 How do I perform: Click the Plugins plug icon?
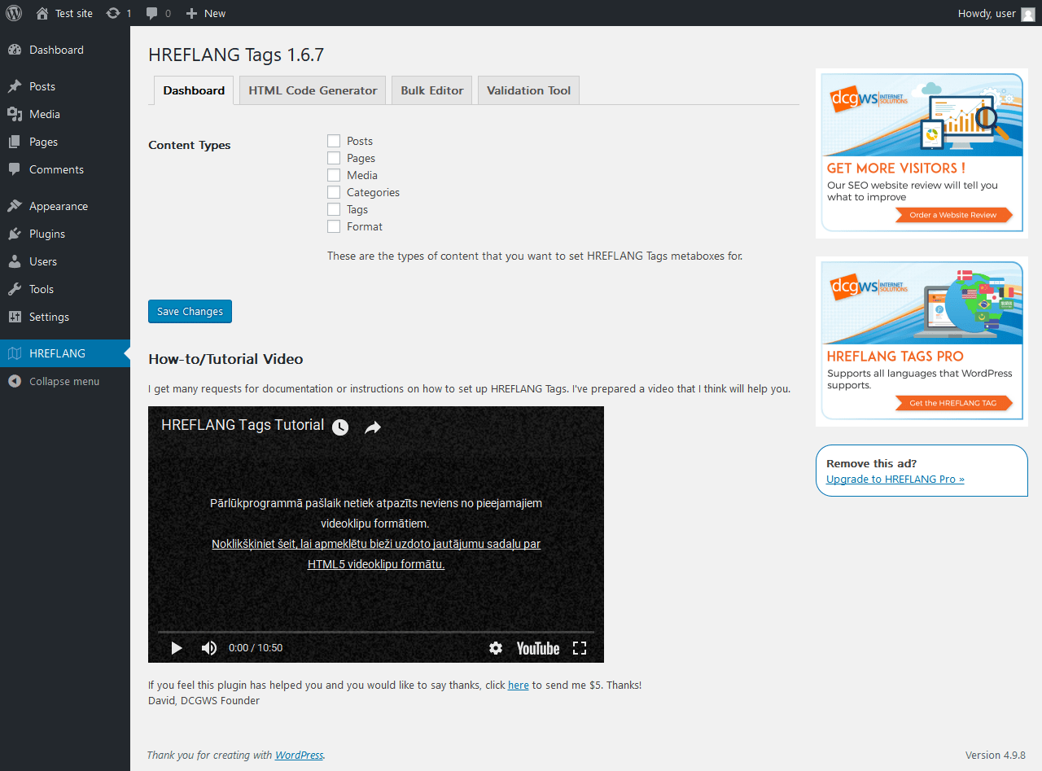[15, 234]
